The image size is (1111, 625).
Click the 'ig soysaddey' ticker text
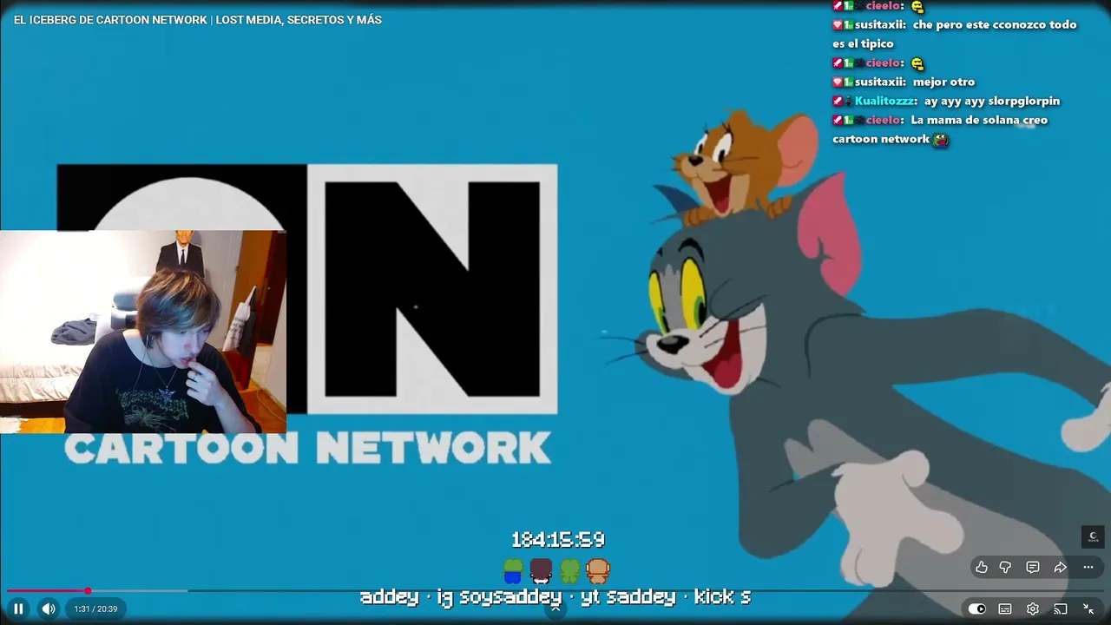coord(498,597)
